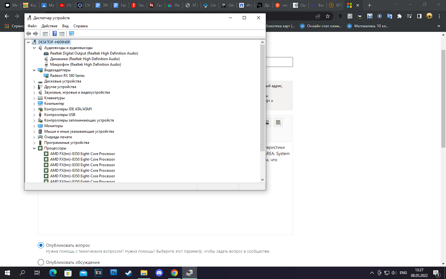Collapse the DESKTOP-H609N8R root node

pyautogui.click(x=28, y=42)
